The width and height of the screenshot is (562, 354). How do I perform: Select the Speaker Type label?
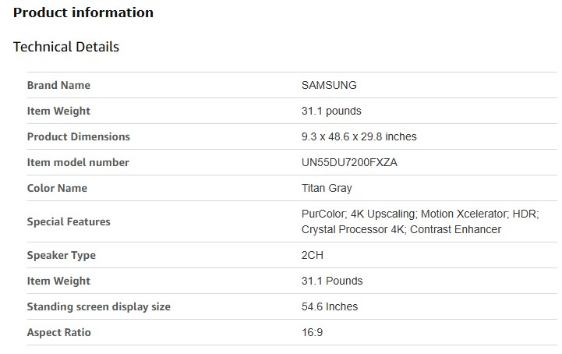coord(61,255)
